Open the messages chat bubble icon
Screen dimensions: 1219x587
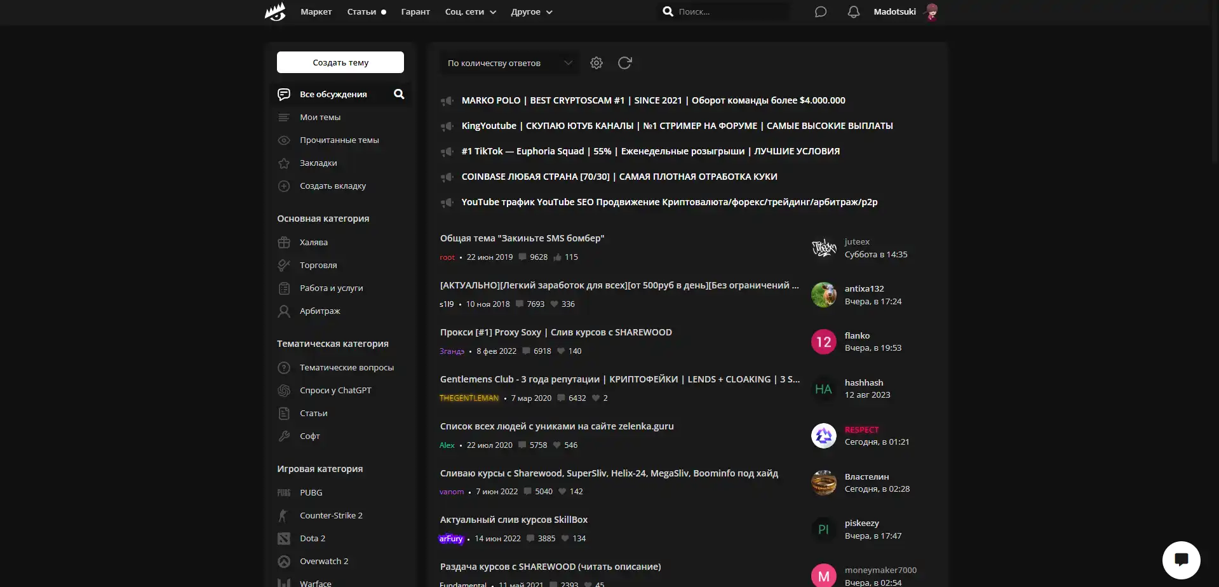click(820, 12)
